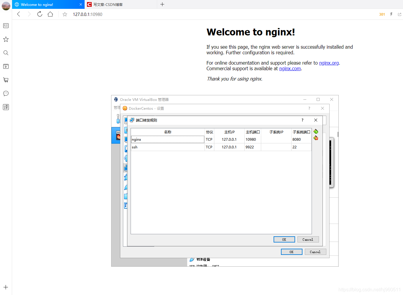Open the news feed sidebar icon
The image size is (403, 295).
click(x=6, y=26)
